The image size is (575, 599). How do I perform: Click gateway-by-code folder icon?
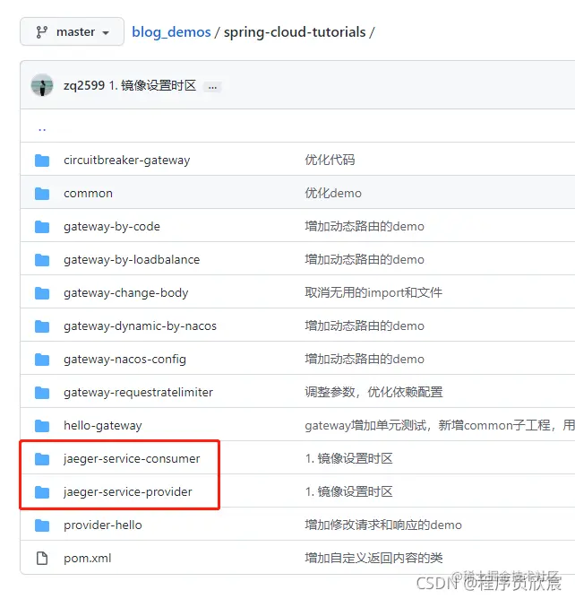42,227
